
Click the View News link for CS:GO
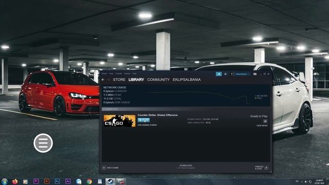[262, 125]
